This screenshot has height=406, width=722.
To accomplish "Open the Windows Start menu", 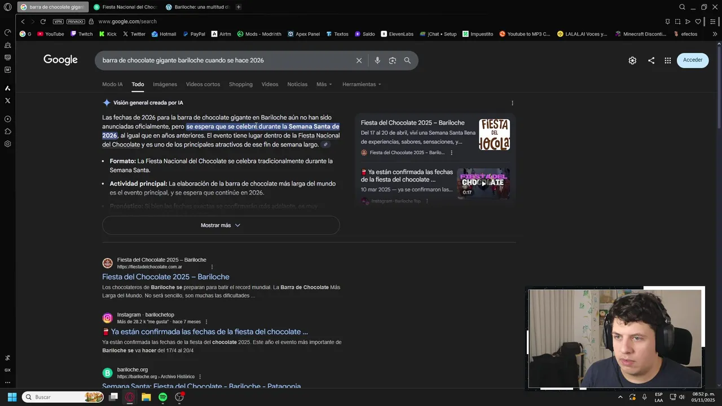I will [x=11, y=397].
